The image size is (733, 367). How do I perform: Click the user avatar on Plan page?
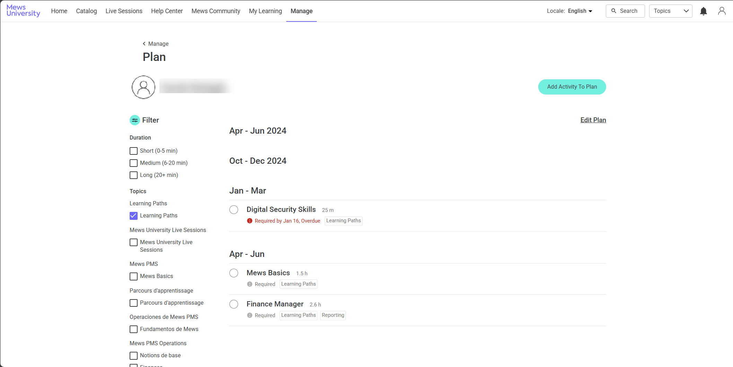143,87
